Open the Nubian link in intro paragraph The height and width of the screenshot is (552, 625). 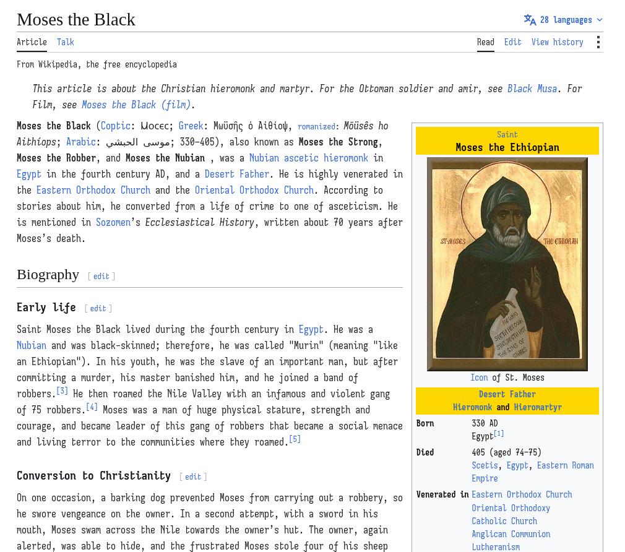tap(264, 158)
